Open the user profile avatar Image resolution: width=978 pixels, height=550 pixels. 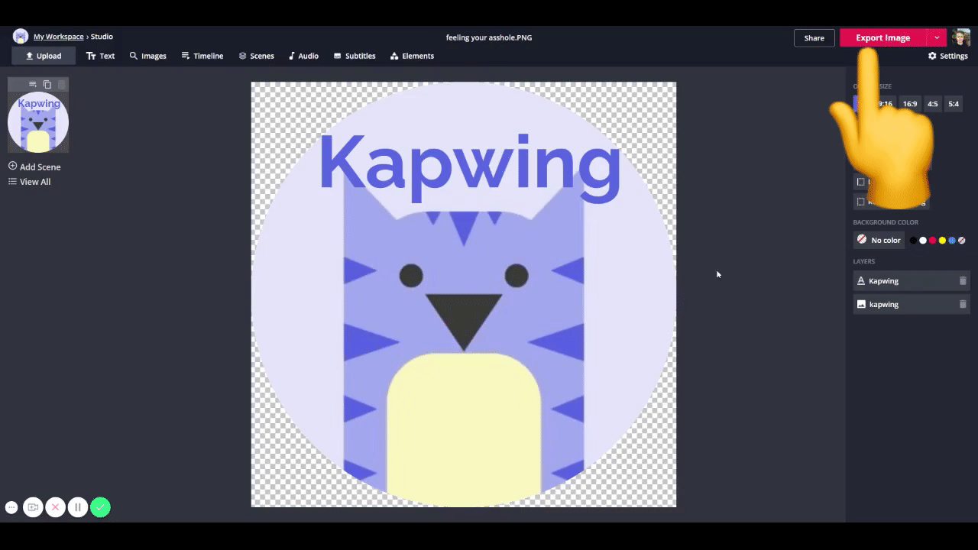point(961,37)
